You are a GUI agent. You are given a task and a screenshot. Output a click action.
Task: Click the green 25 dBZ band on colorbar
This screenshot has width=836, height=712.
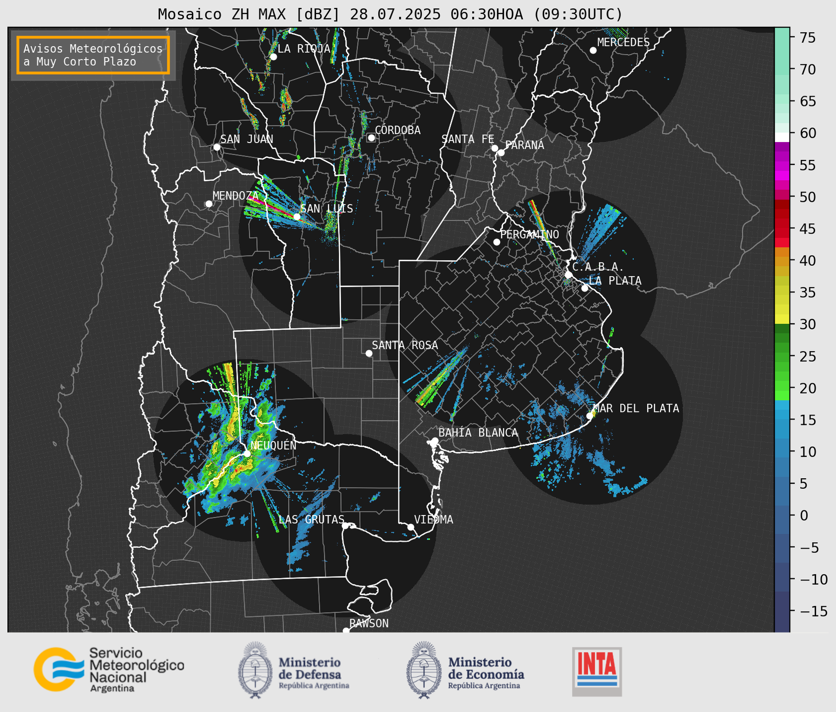click(782, 356)
